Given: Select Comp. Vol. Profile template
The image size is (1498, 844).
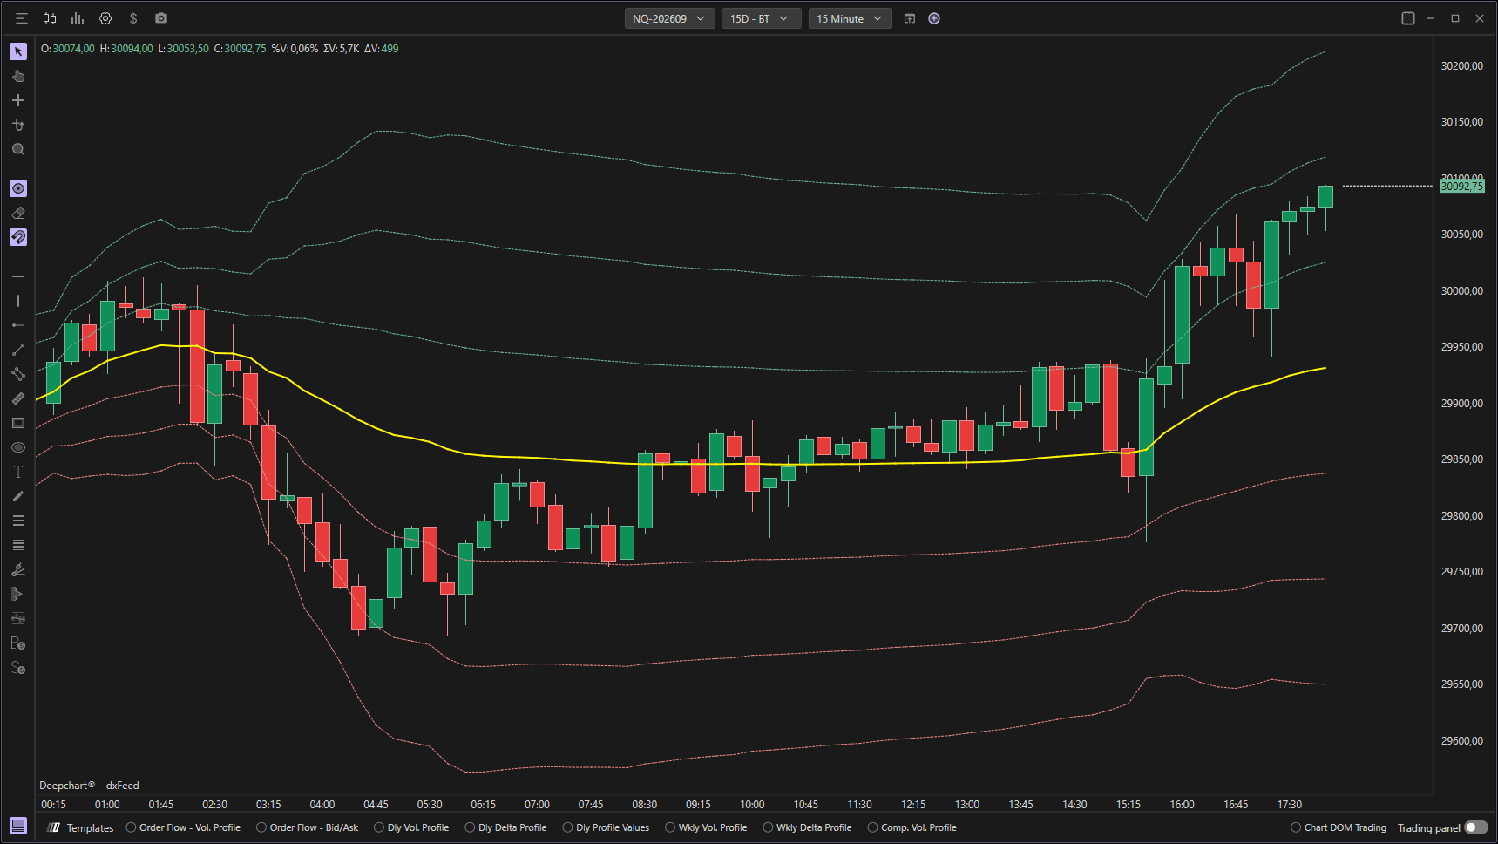Looking at the screenshot, I should 912,827.
